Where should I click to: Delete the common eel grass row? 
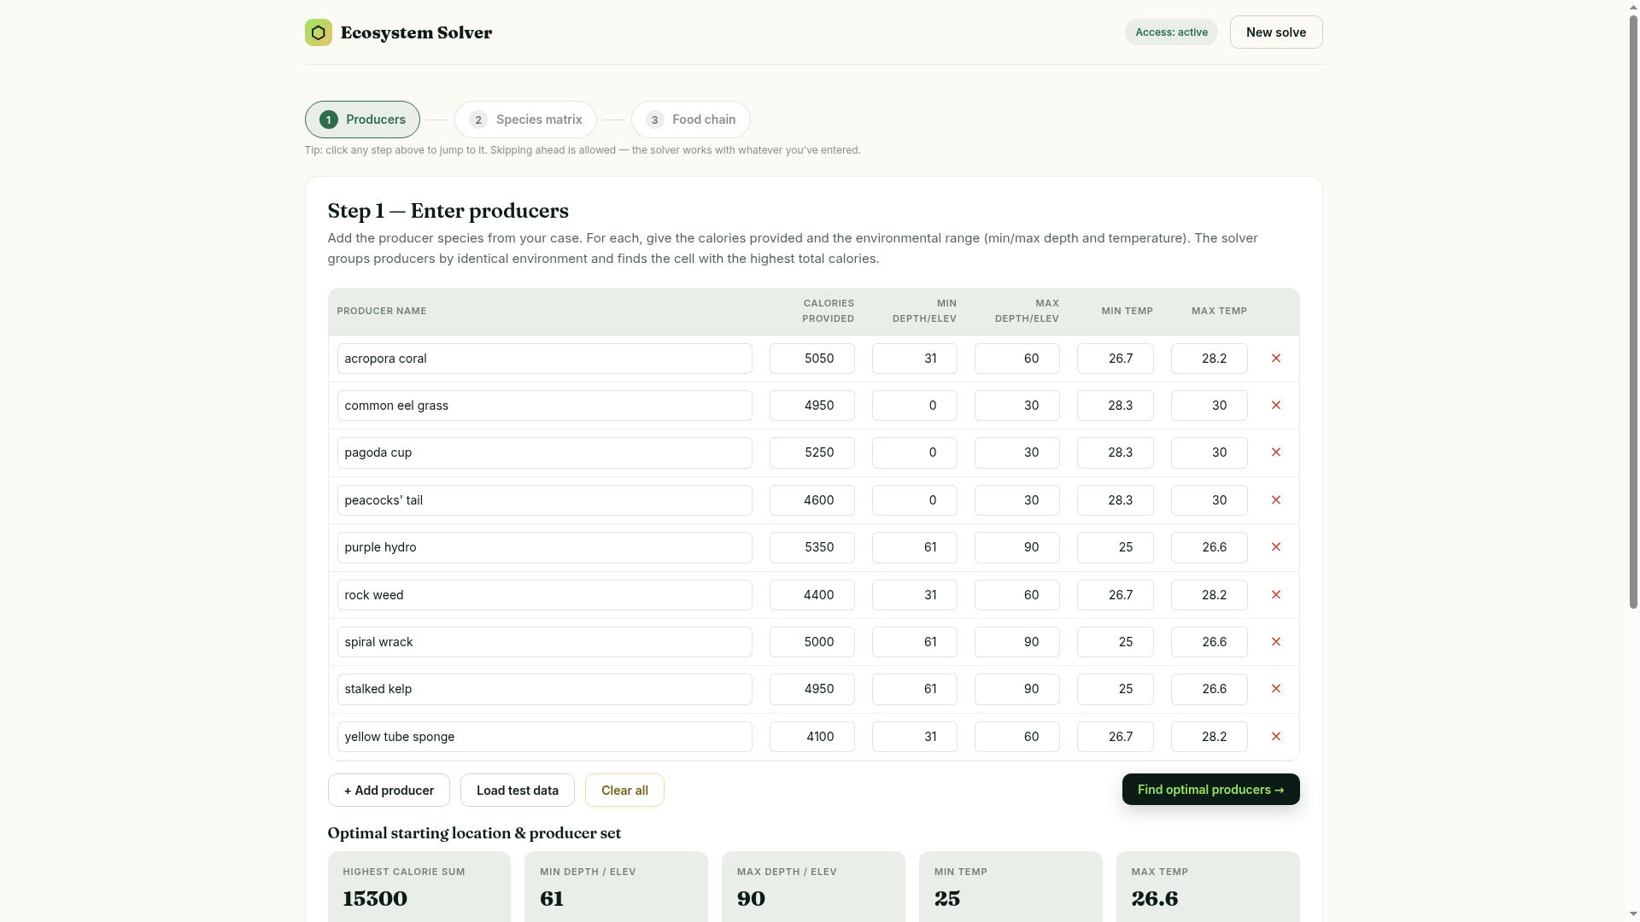point(1275,406)
